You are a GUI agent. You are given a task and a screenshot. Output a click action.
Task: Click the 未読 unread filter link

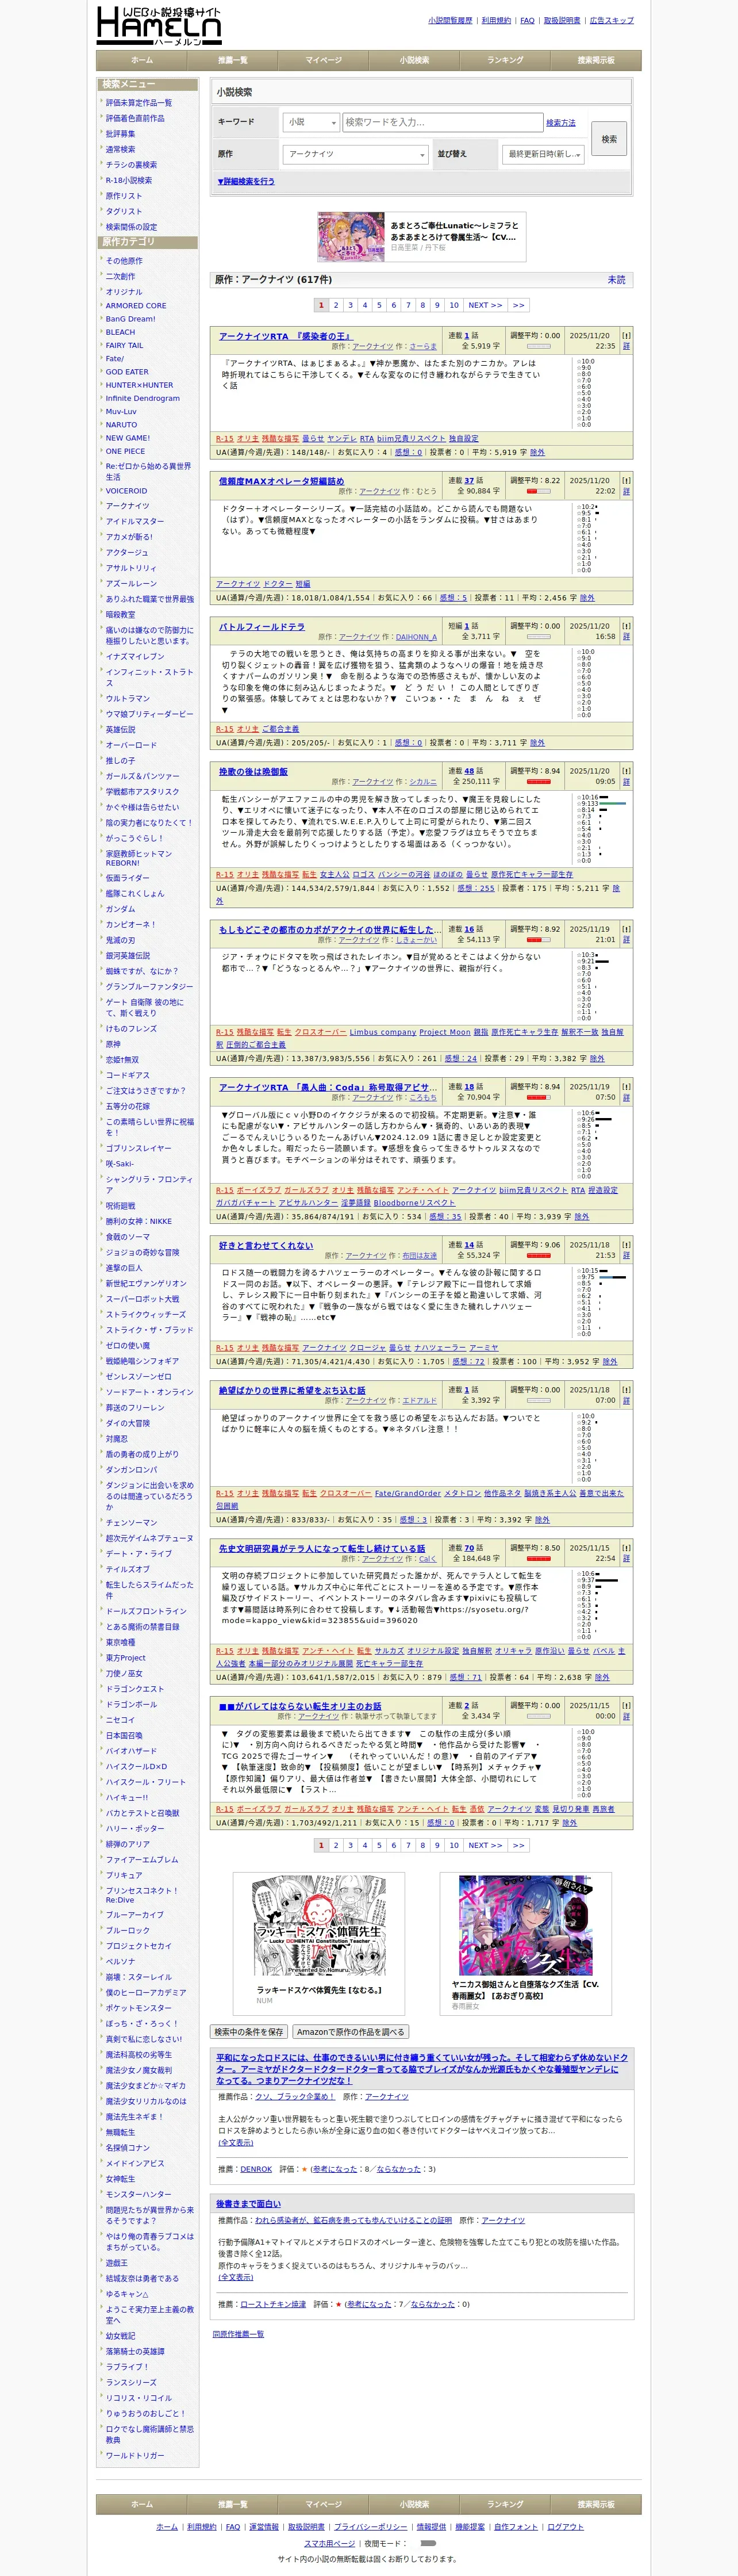pos(617,280)
